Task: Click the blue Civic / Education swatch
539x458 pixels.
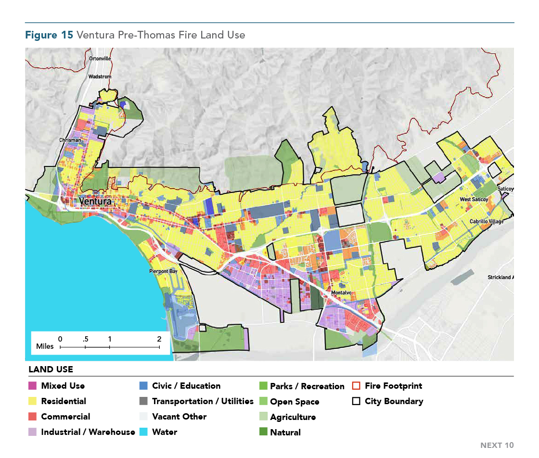Action: (143, 386)
